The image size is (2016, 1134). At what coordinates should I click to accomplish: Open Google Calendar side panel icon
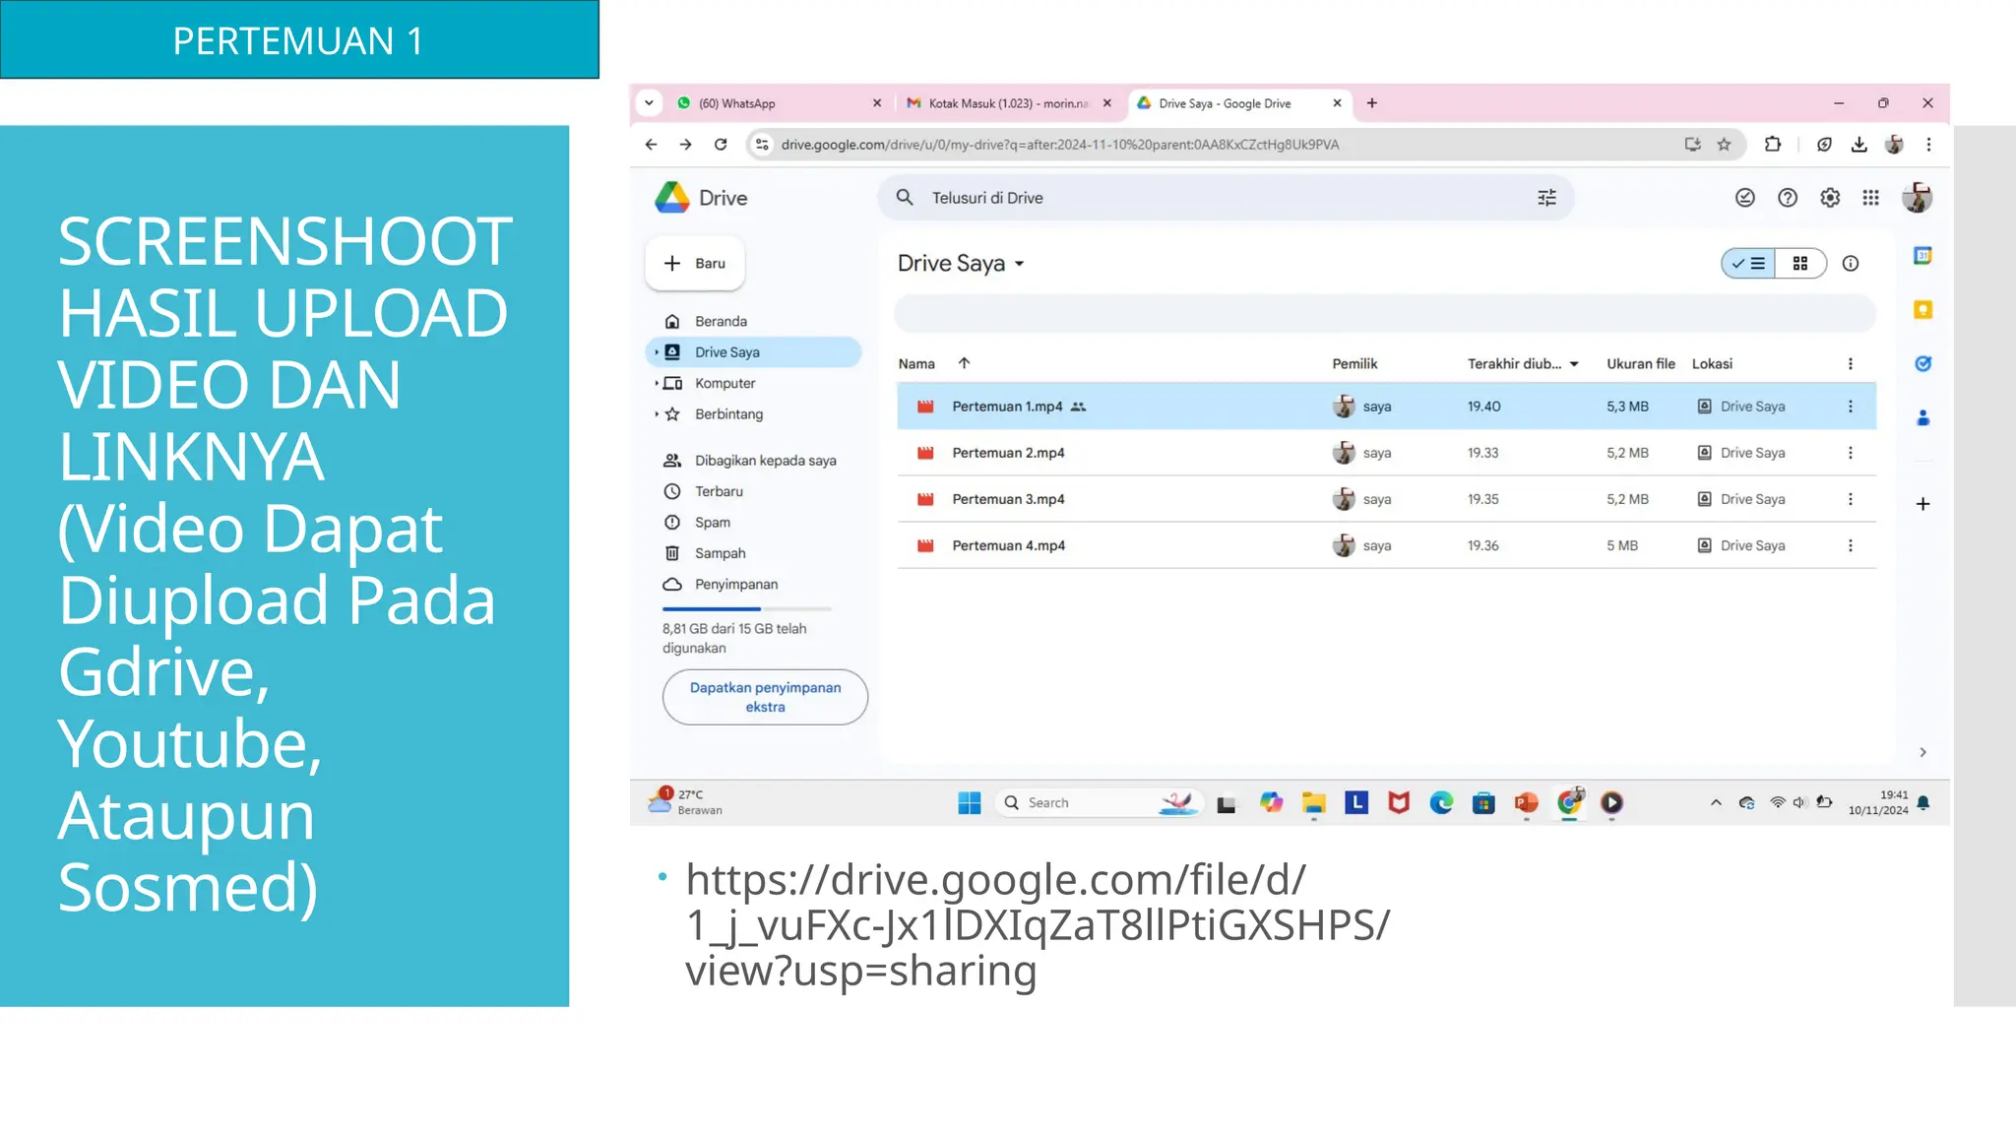pos(1921,256)
